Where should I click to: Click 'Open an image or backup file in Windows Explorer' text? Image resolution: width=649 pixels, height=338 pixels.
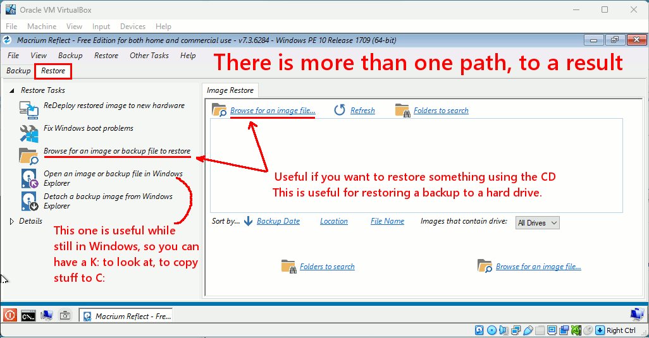click(113, 178)
